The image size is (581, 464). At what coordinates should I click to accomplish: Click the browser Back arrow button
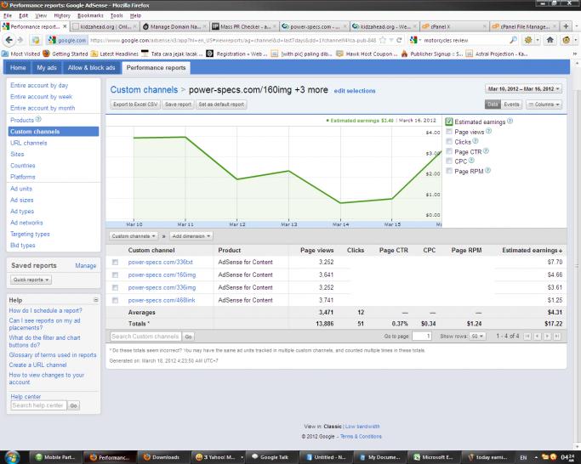[9, 40]
